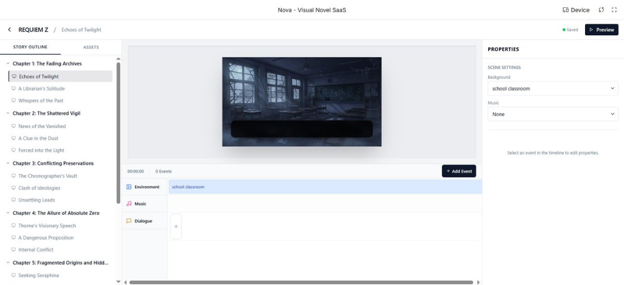
Task: Click the scene icon beside Seeking Seraphina
Action: [13, 275]
